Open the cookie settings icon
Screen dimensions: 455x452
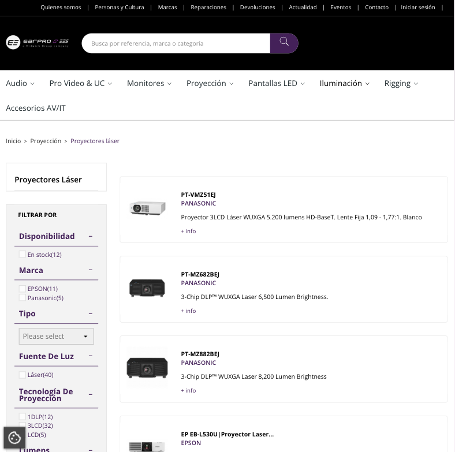pyautogui.click(x=14, y=438)
